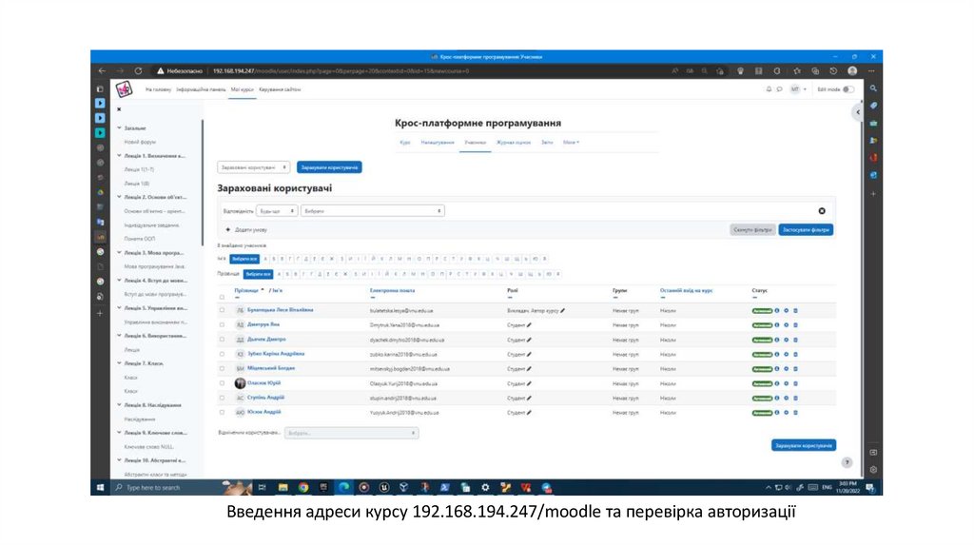Image resolution: width=974 pixels, height=546 pixels.
Task: Tick select-all checkbox in table header
Action: pyautogui.click(x=222, y=297)
